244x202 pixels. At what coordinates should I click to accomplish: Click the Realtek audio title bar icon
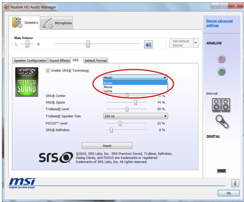pyautogui.click(x=7, y=7)
